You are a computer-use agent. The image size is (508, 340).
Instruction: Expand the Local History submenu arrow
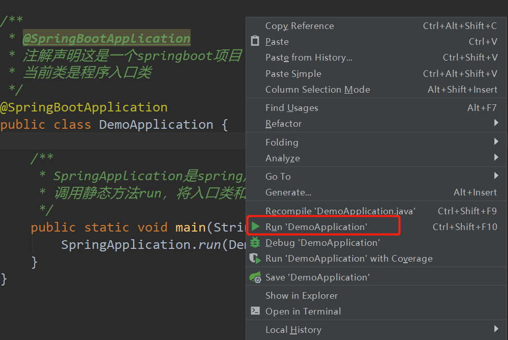coord(496,329)
